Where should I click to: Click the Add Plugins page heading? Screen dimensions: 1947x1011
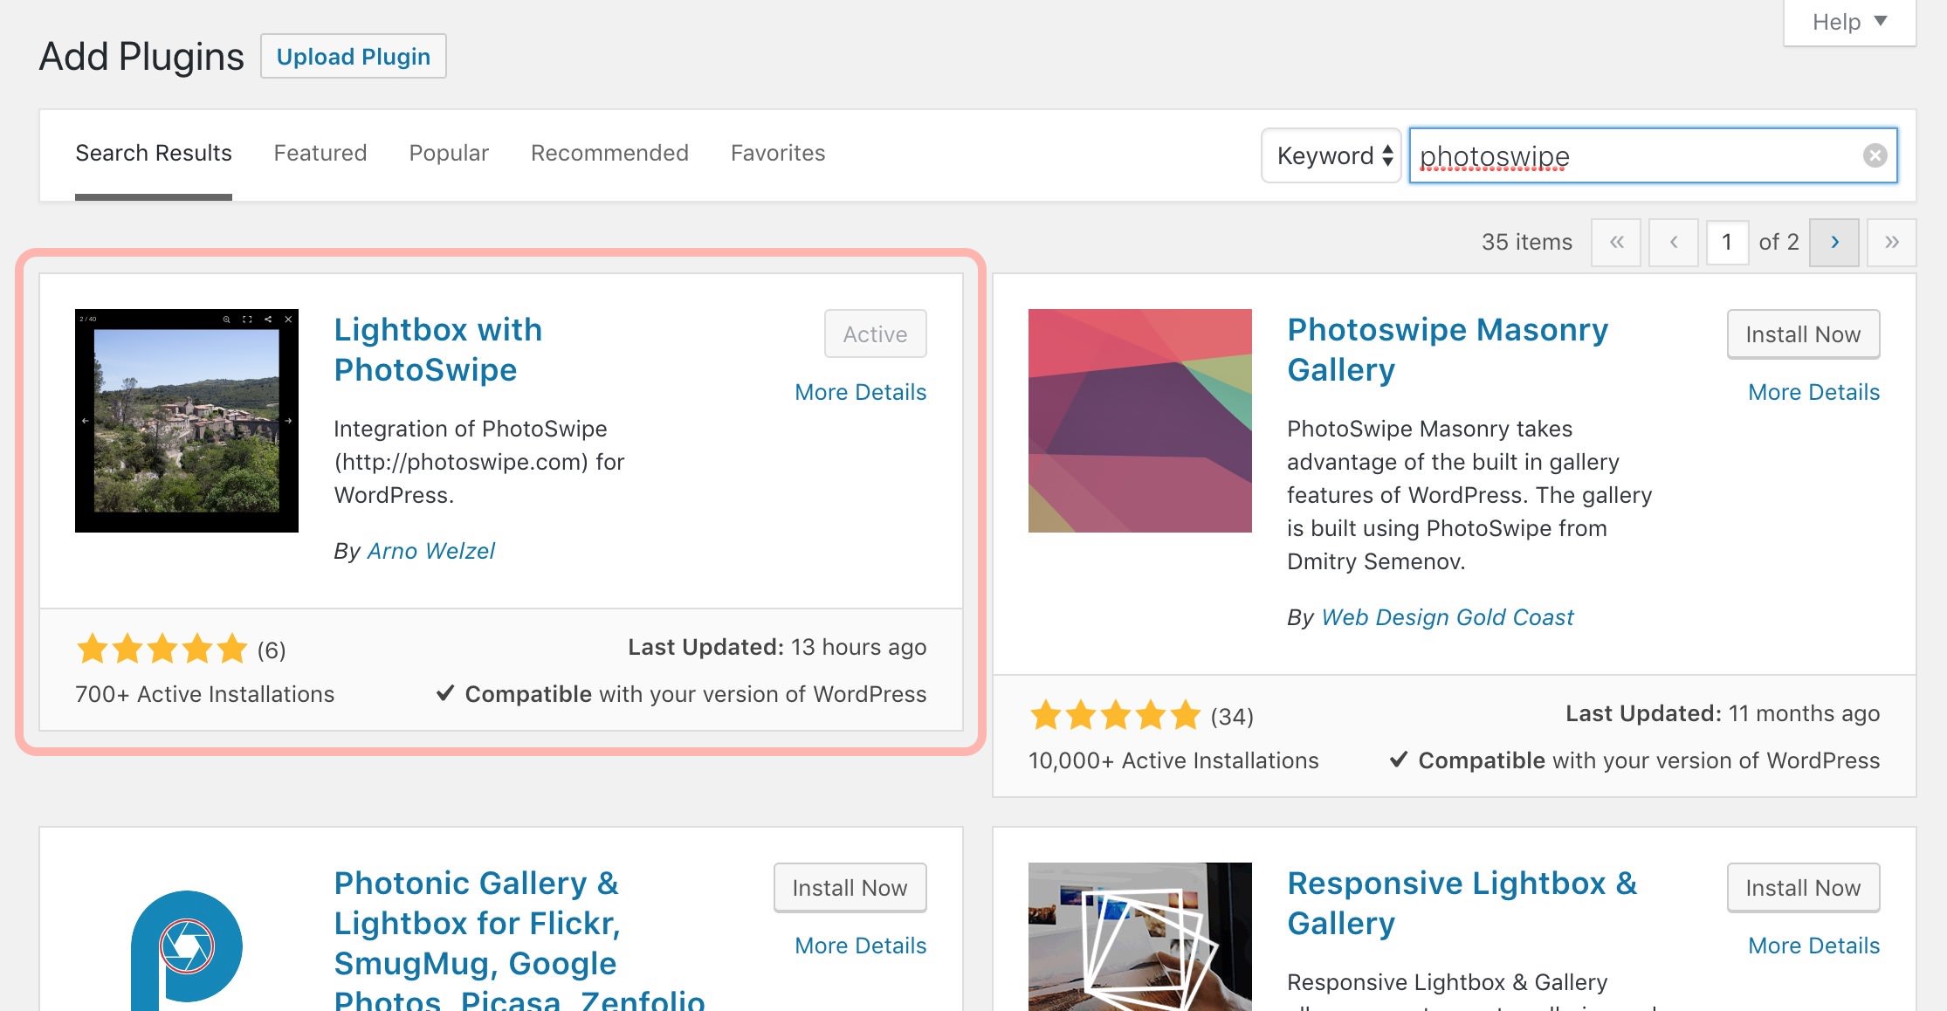coord(141,57)
